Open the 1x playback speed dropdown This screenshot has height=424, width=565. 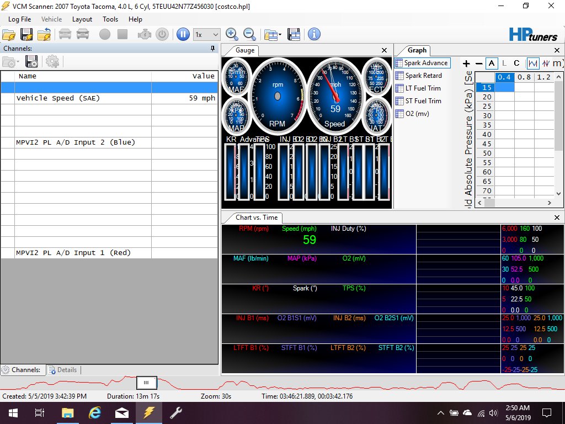206,35
